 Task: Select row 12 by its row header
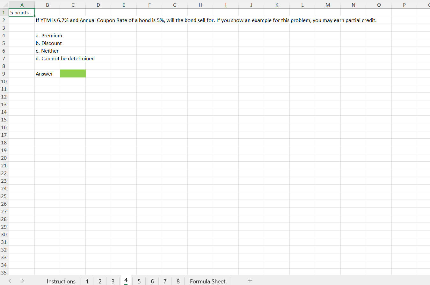pyautogui.click(x=4, y=97)
